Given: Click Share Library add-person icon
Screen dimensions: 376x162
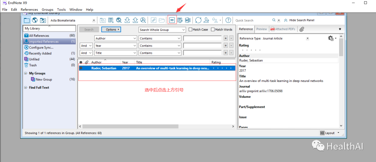Looking at the screenshot, I should click(x=206, y=20).
